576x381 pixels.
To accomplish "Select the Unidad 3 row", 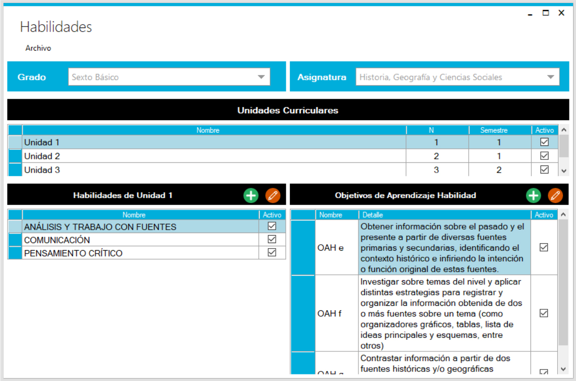I will 283,170.
